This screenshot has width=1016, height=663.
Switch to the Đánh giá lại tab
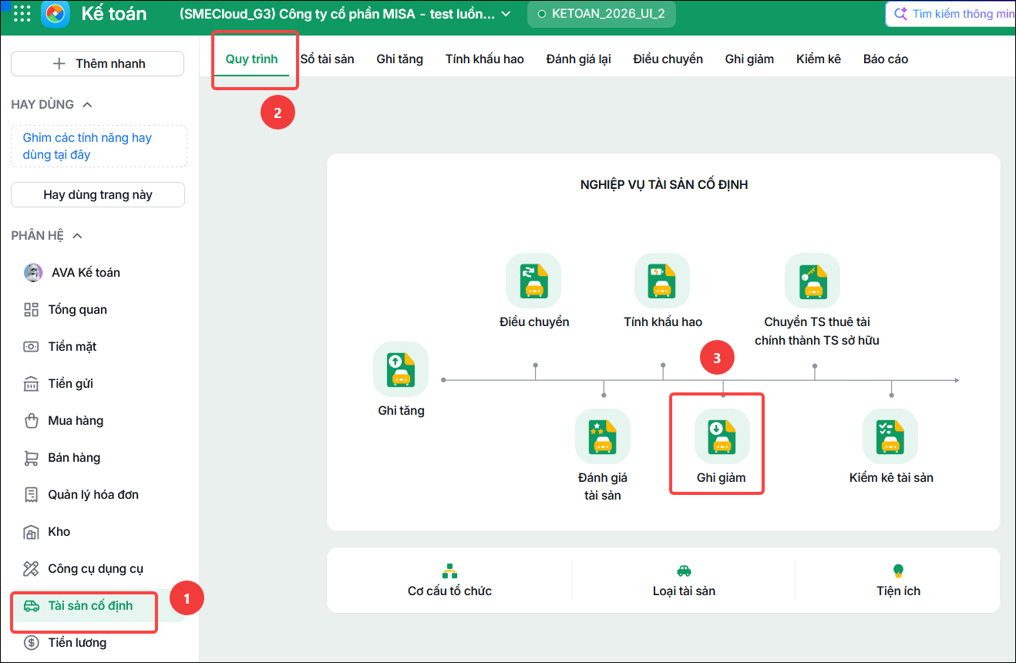coord(579,59)
